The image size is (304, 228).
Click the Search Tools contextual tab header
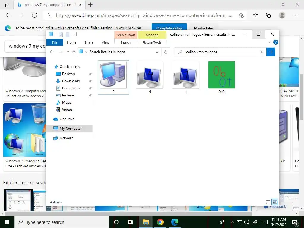[126, 35]
